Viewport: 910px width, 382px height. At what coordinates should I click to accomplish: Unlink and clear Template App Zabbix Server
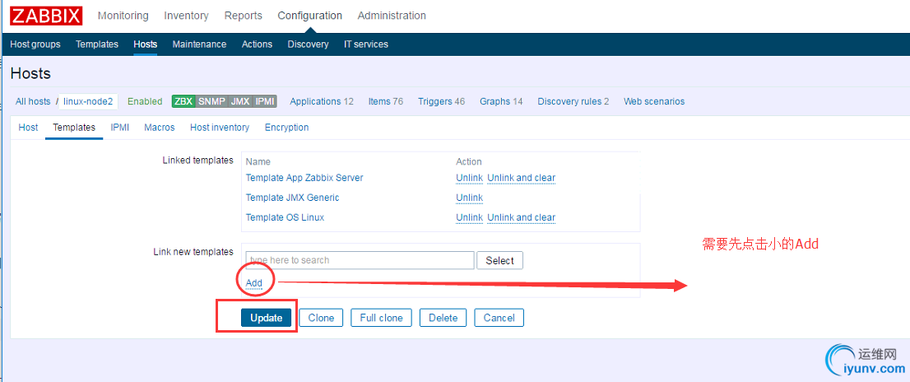click(x=521, y=178)
